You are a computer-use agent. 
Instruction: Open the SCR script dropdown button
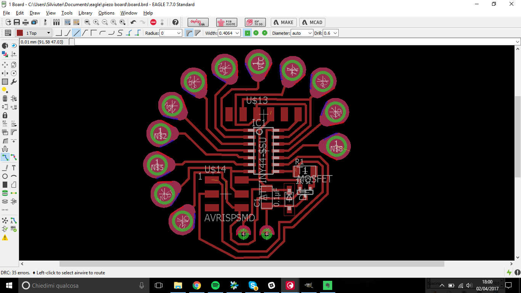68,23
